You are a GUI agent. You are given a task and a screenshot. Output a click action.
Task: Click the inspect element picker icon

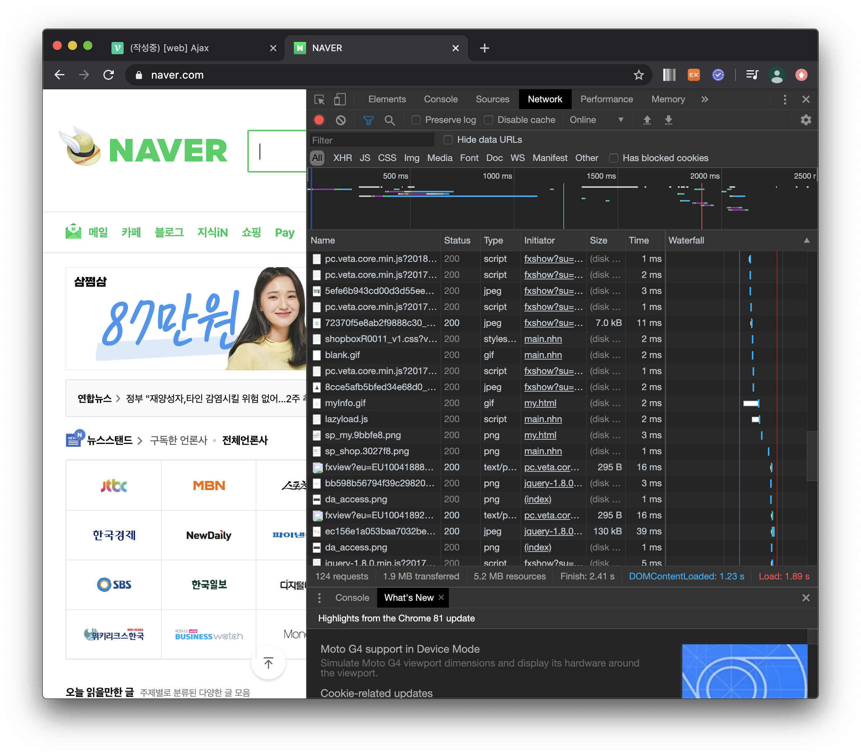click(319, 99)
